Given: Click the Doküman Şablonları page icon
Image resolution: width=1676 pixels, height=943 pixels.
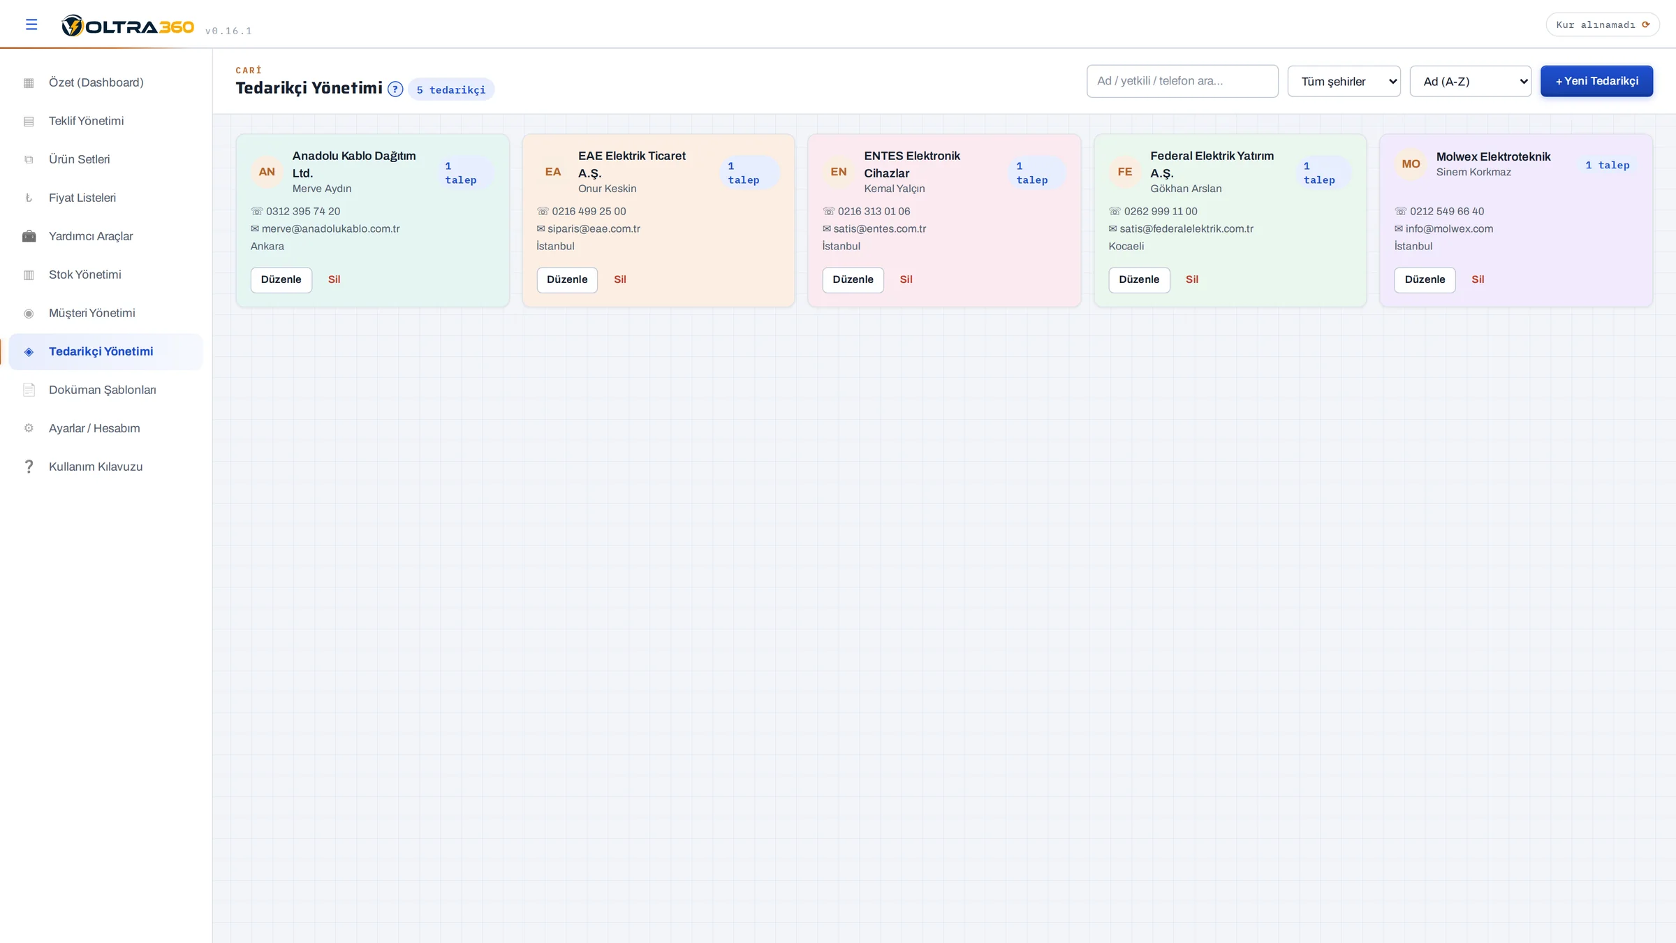Looking at the screenshot, I should coord(29,390).
